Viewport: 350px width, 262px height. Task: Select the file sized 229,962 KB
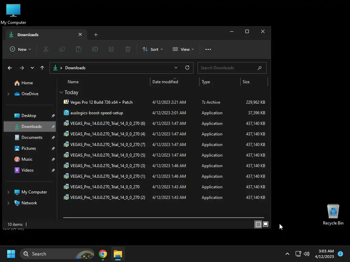(x=164, y=102)
